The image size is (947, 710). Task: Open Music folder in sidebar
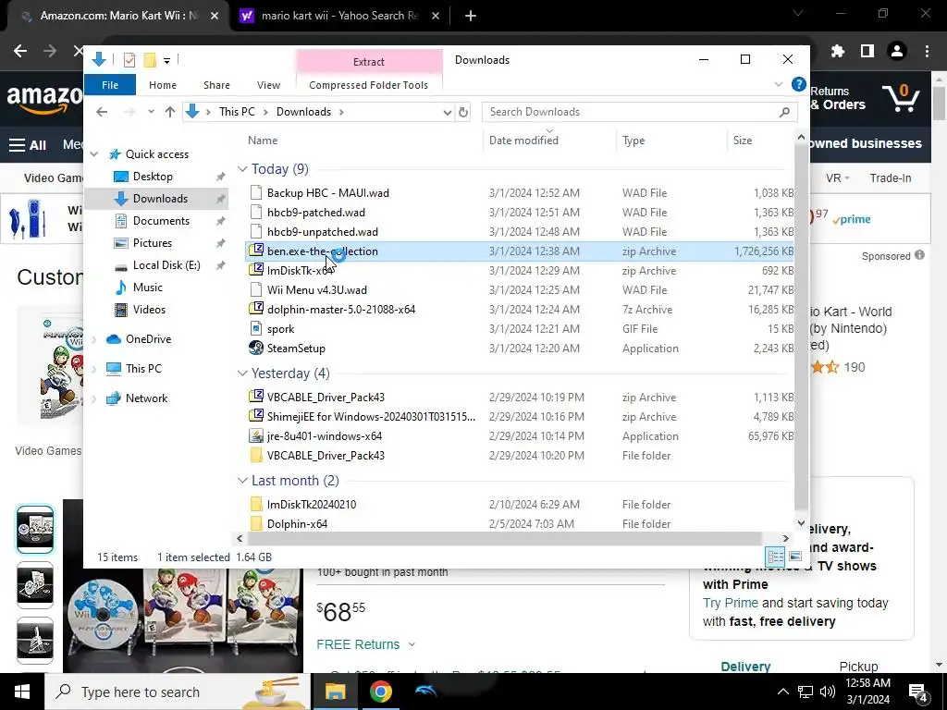147,288
